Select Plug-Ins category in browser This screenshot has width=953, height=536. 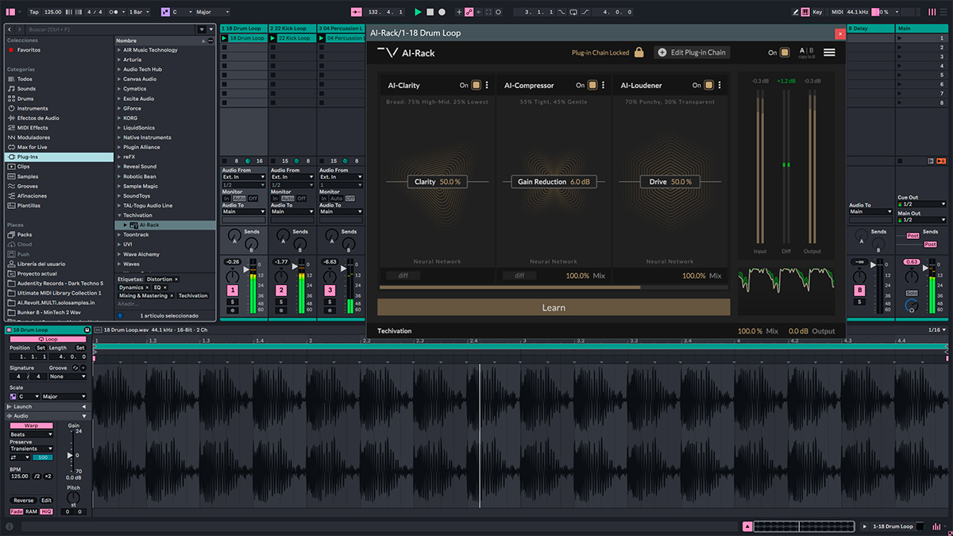click(59, 157)
